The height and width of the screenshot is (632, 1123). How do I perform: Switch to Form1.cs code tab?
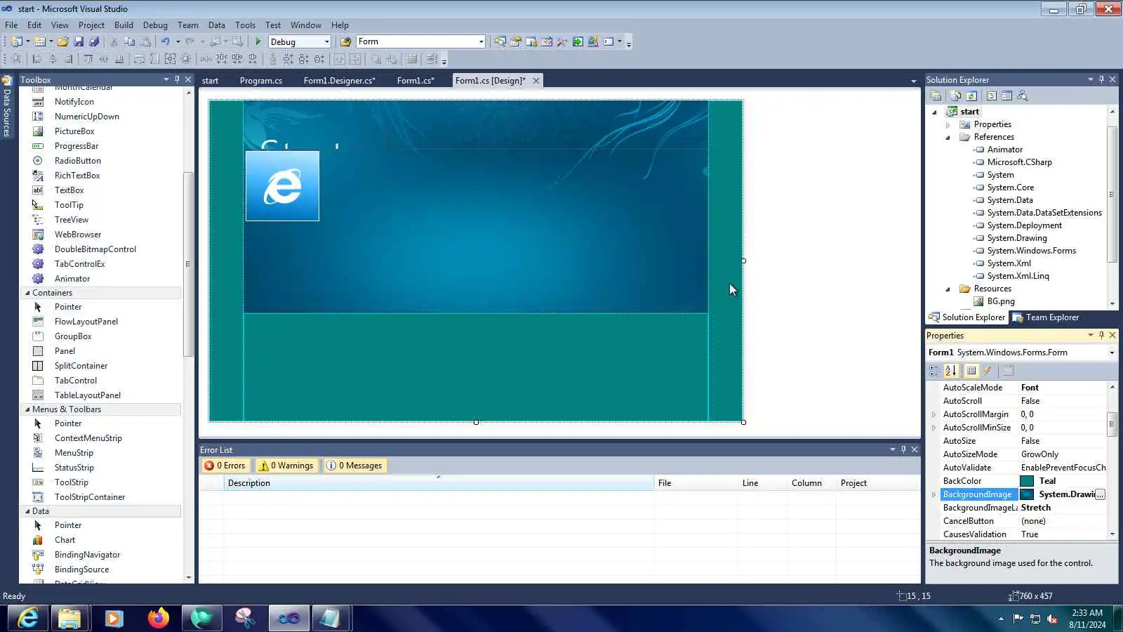(416, 81)
